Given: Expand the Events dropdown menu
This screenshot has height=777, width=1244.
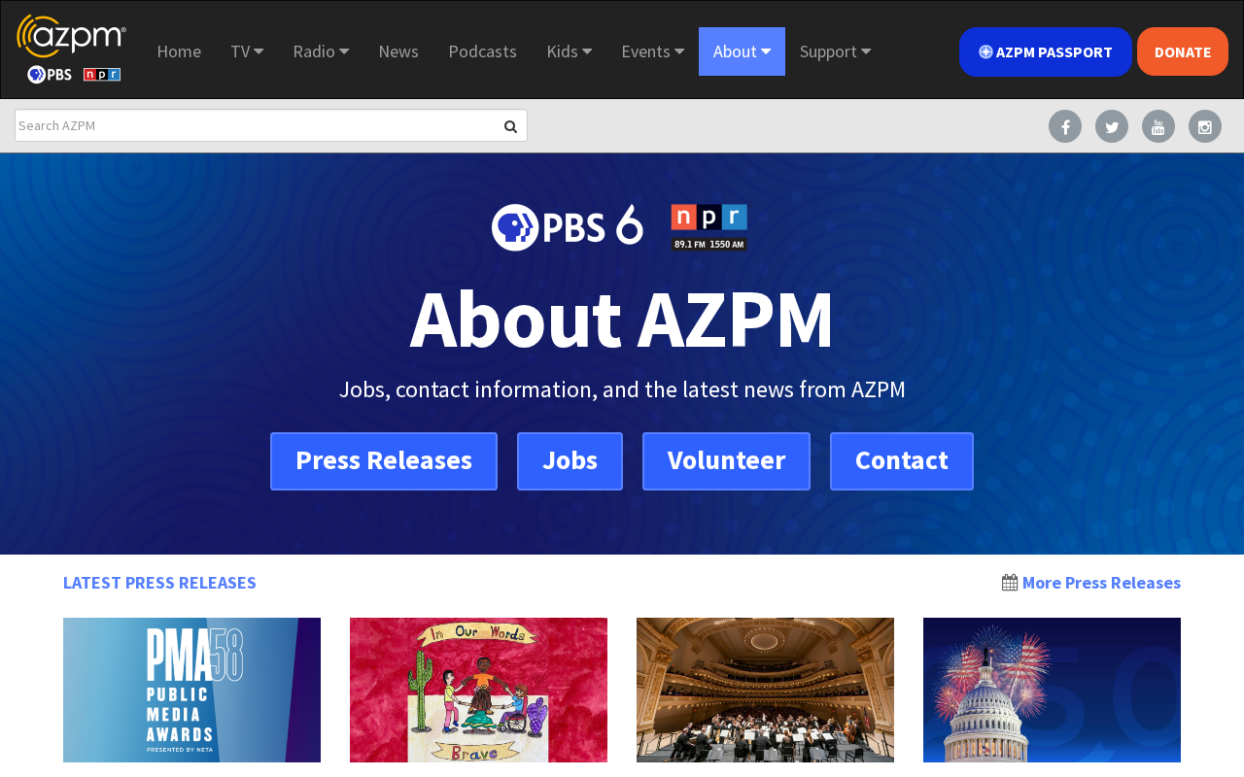Looking at the screenshot, I should (x=653, y=51).
